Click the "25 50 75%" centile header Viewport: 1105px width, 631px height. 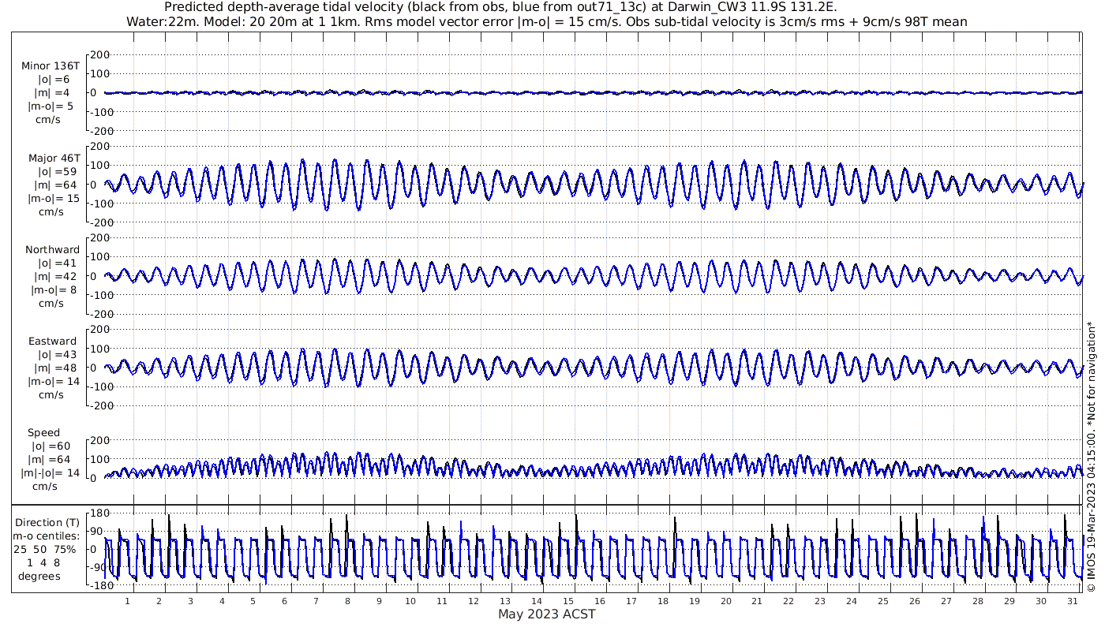click(x=46, y=550)
